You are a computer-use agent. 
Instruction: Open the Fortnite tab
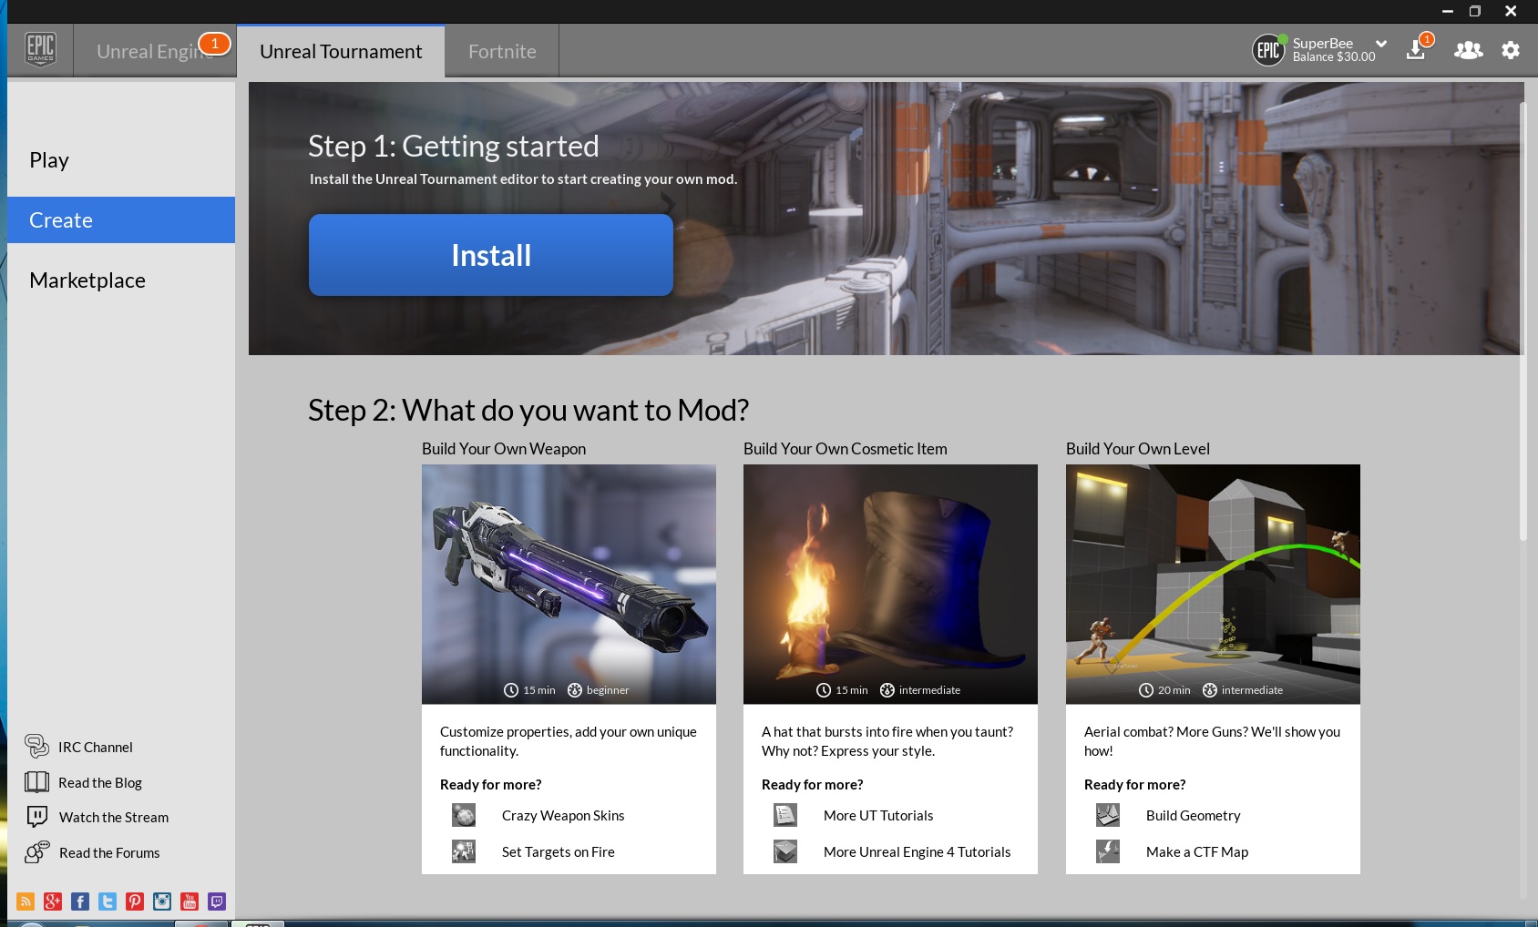502,51
